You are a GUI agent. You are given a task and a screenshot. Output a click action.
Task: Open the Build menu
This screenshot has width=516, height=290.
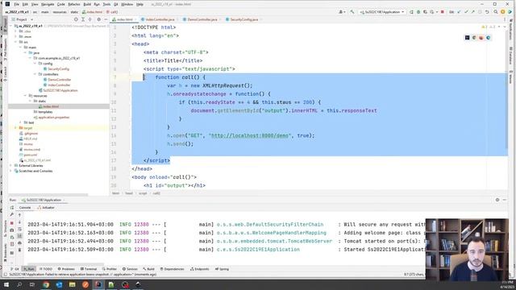click(x=87, y=4)
